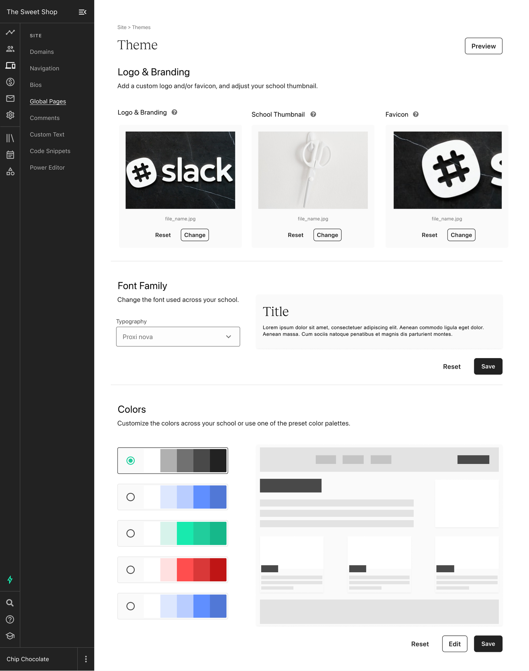Viewport: 529px width, 671px height.
Task: Reset the Font Family settings
Action: point(452,367)
